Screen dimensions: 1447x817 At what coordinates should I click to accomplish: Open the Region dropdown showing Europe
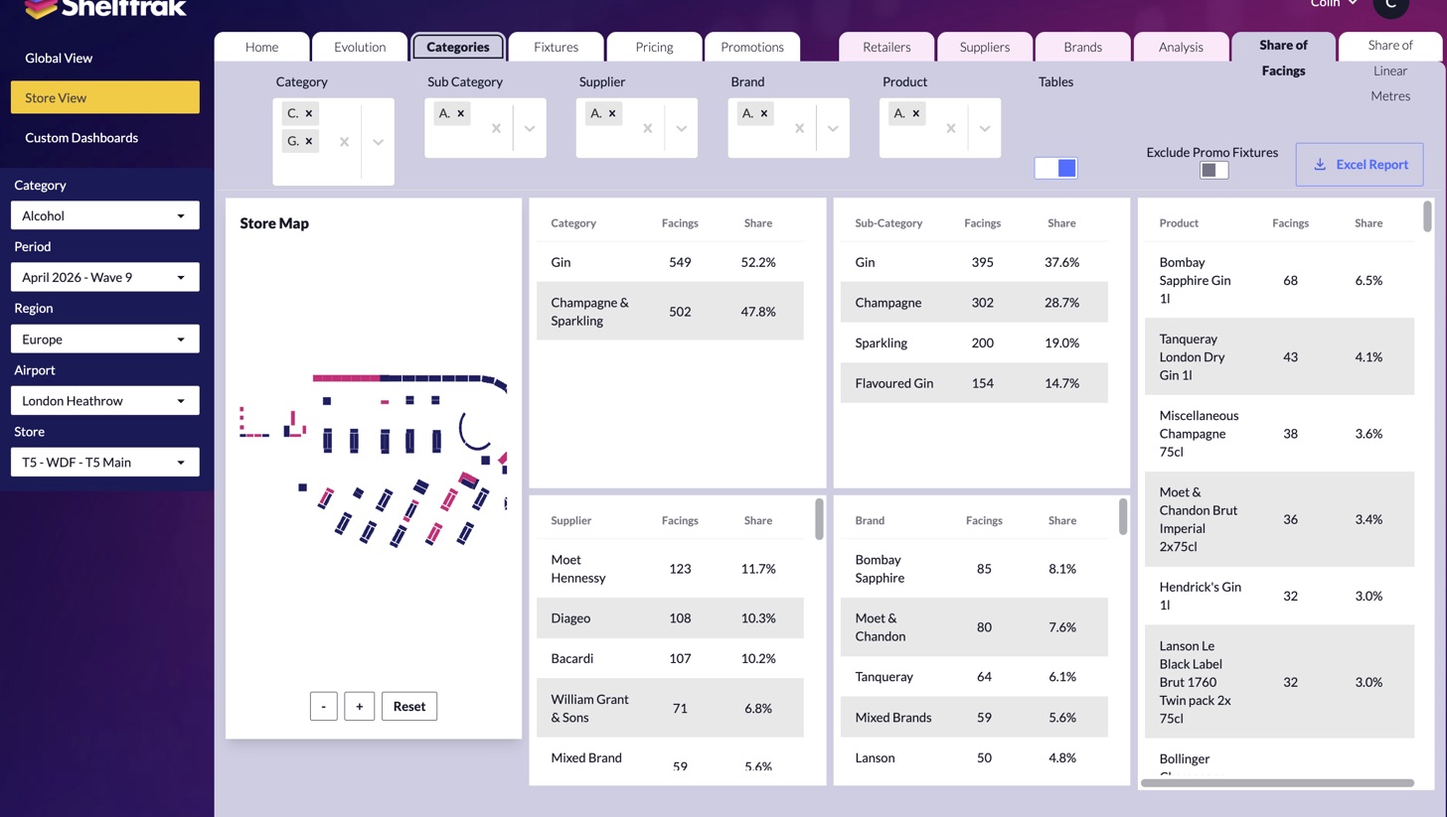[x=104, y=339]
